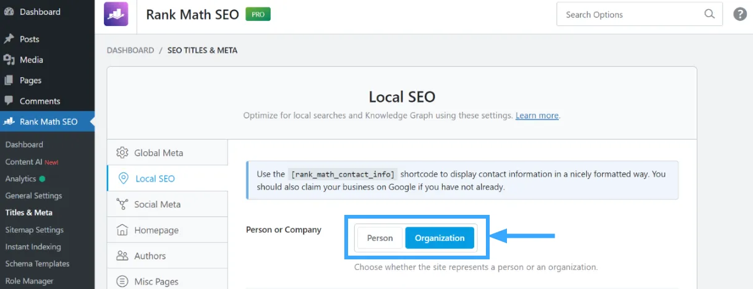The width and height of the screenshot is (753, 289).
Task: Click the green PRO badge
Action: click(258, 14)
